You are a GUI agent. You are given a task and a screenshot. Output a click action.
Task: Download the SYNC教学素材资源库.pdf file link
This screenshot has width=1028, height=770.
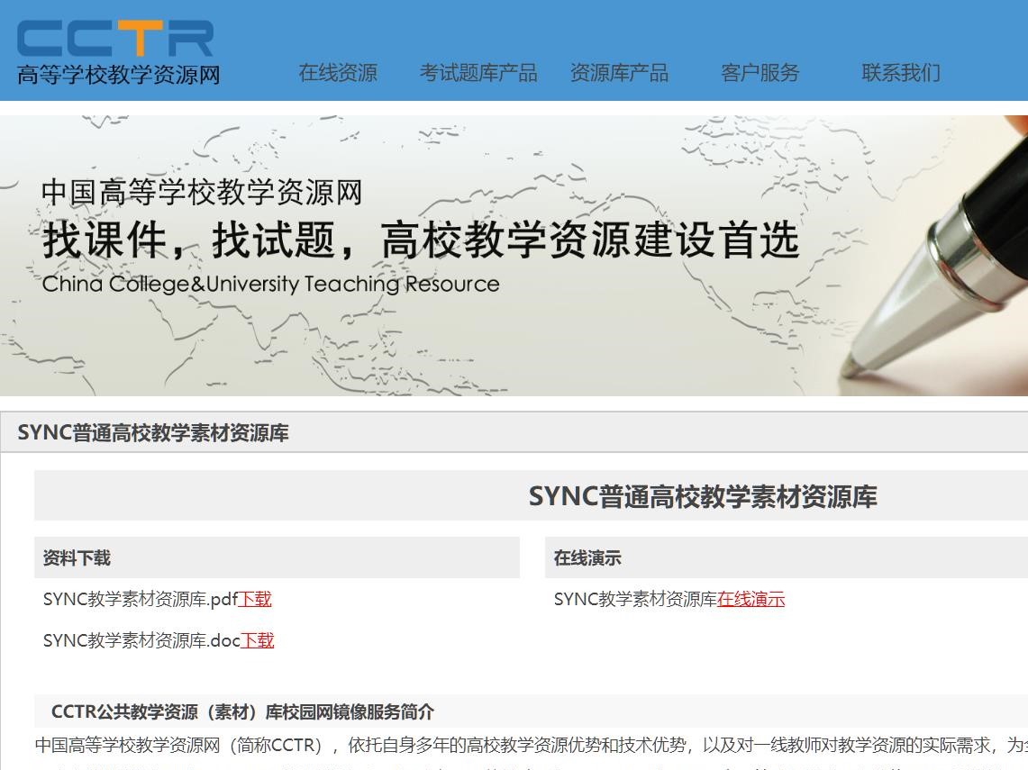click(x=255, y=599)
